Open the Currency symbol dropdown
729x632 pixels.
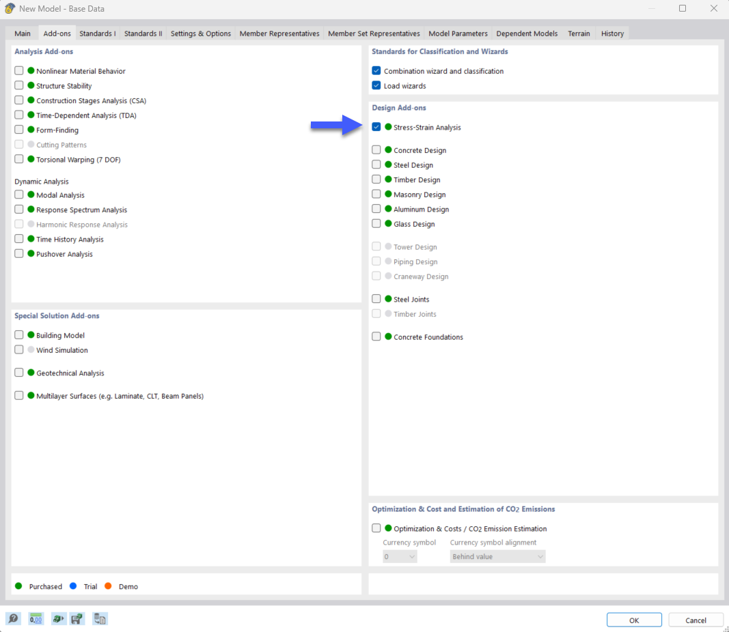point(399,556)
